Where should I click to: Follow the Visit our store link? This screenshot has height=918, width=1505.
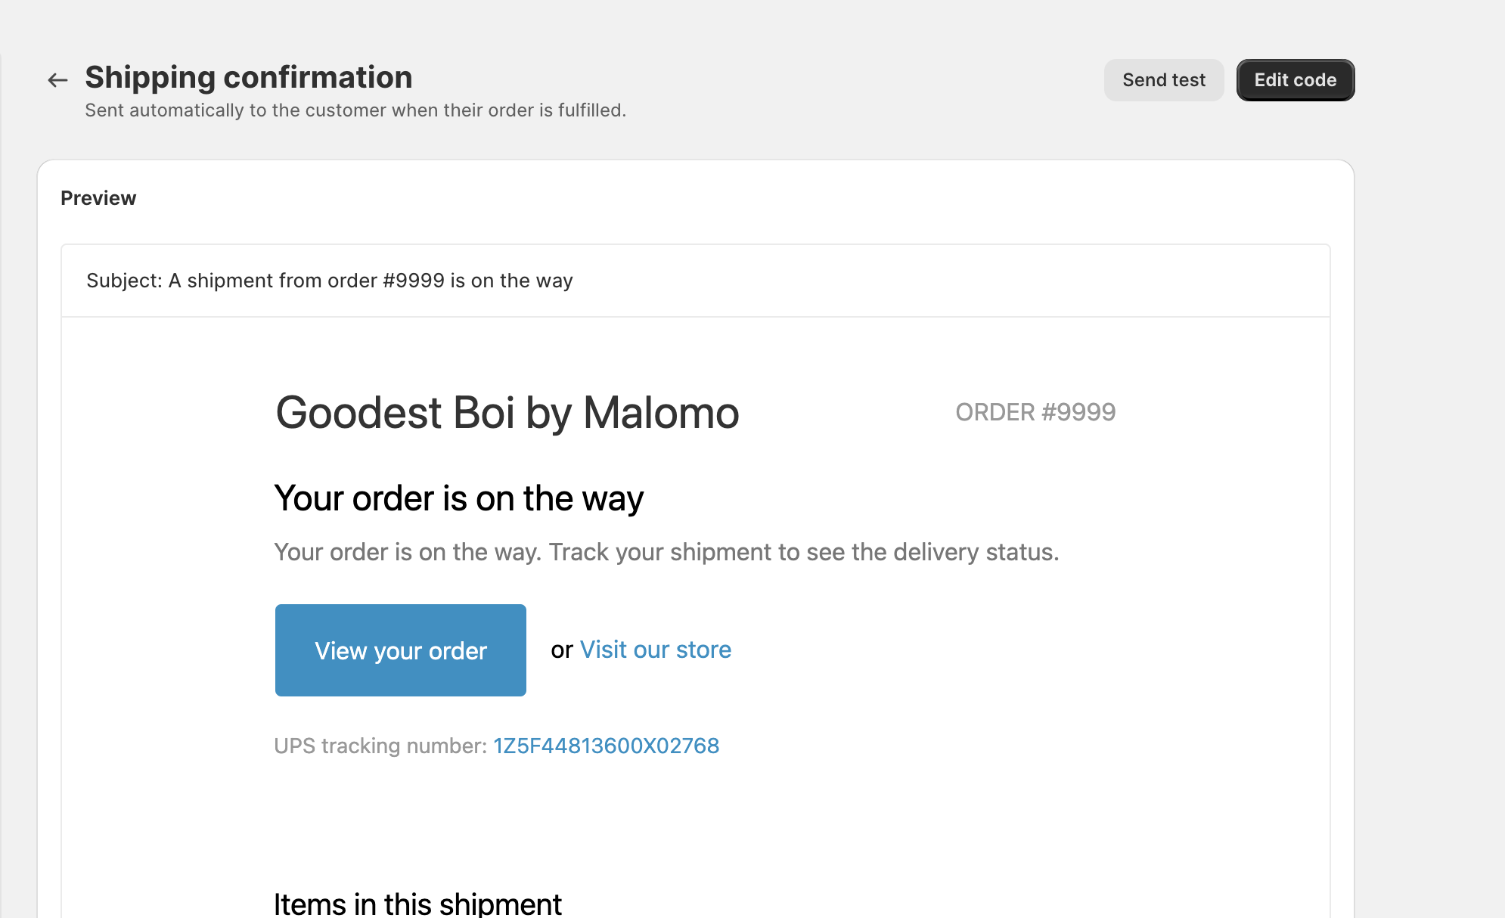[x=655, y=650]
